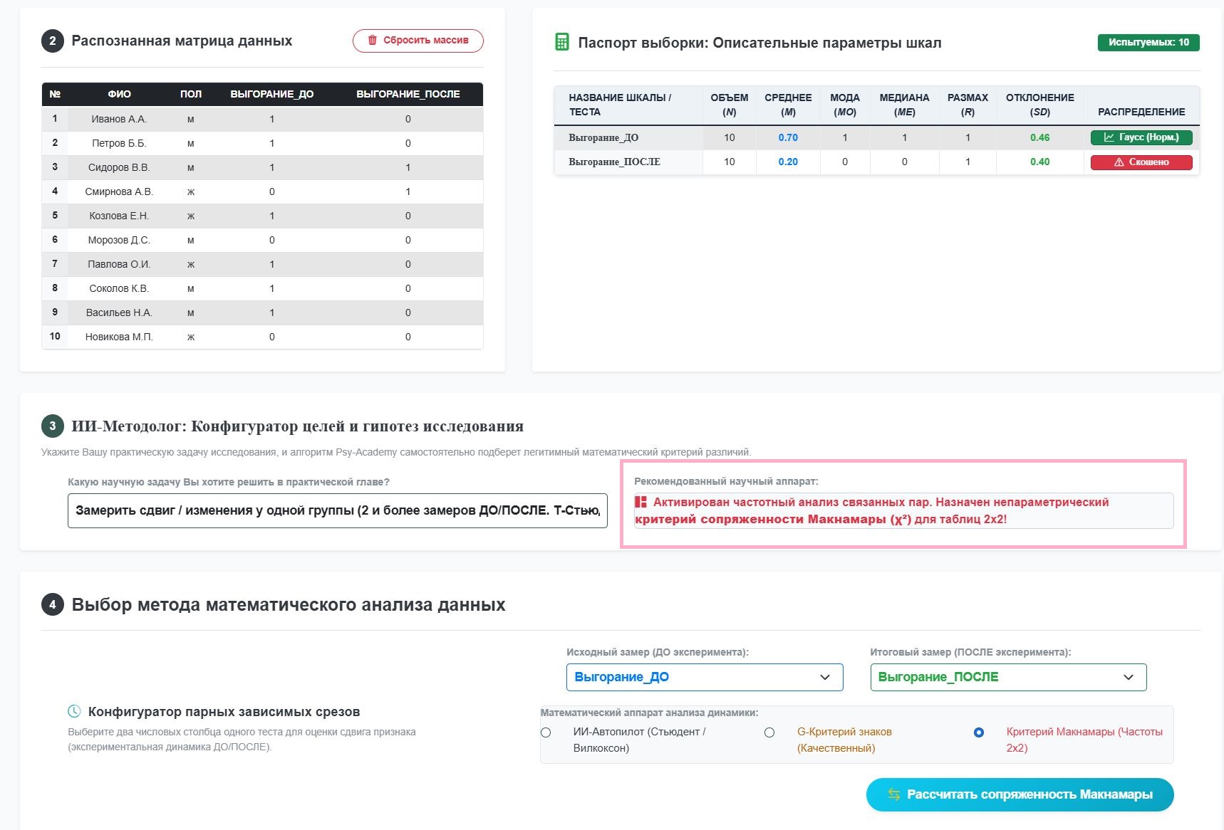Open the Исходный замер Выгорание_ДО dropdown
The width and height of the screenshot is (1224, 830).
coord(705,677)
